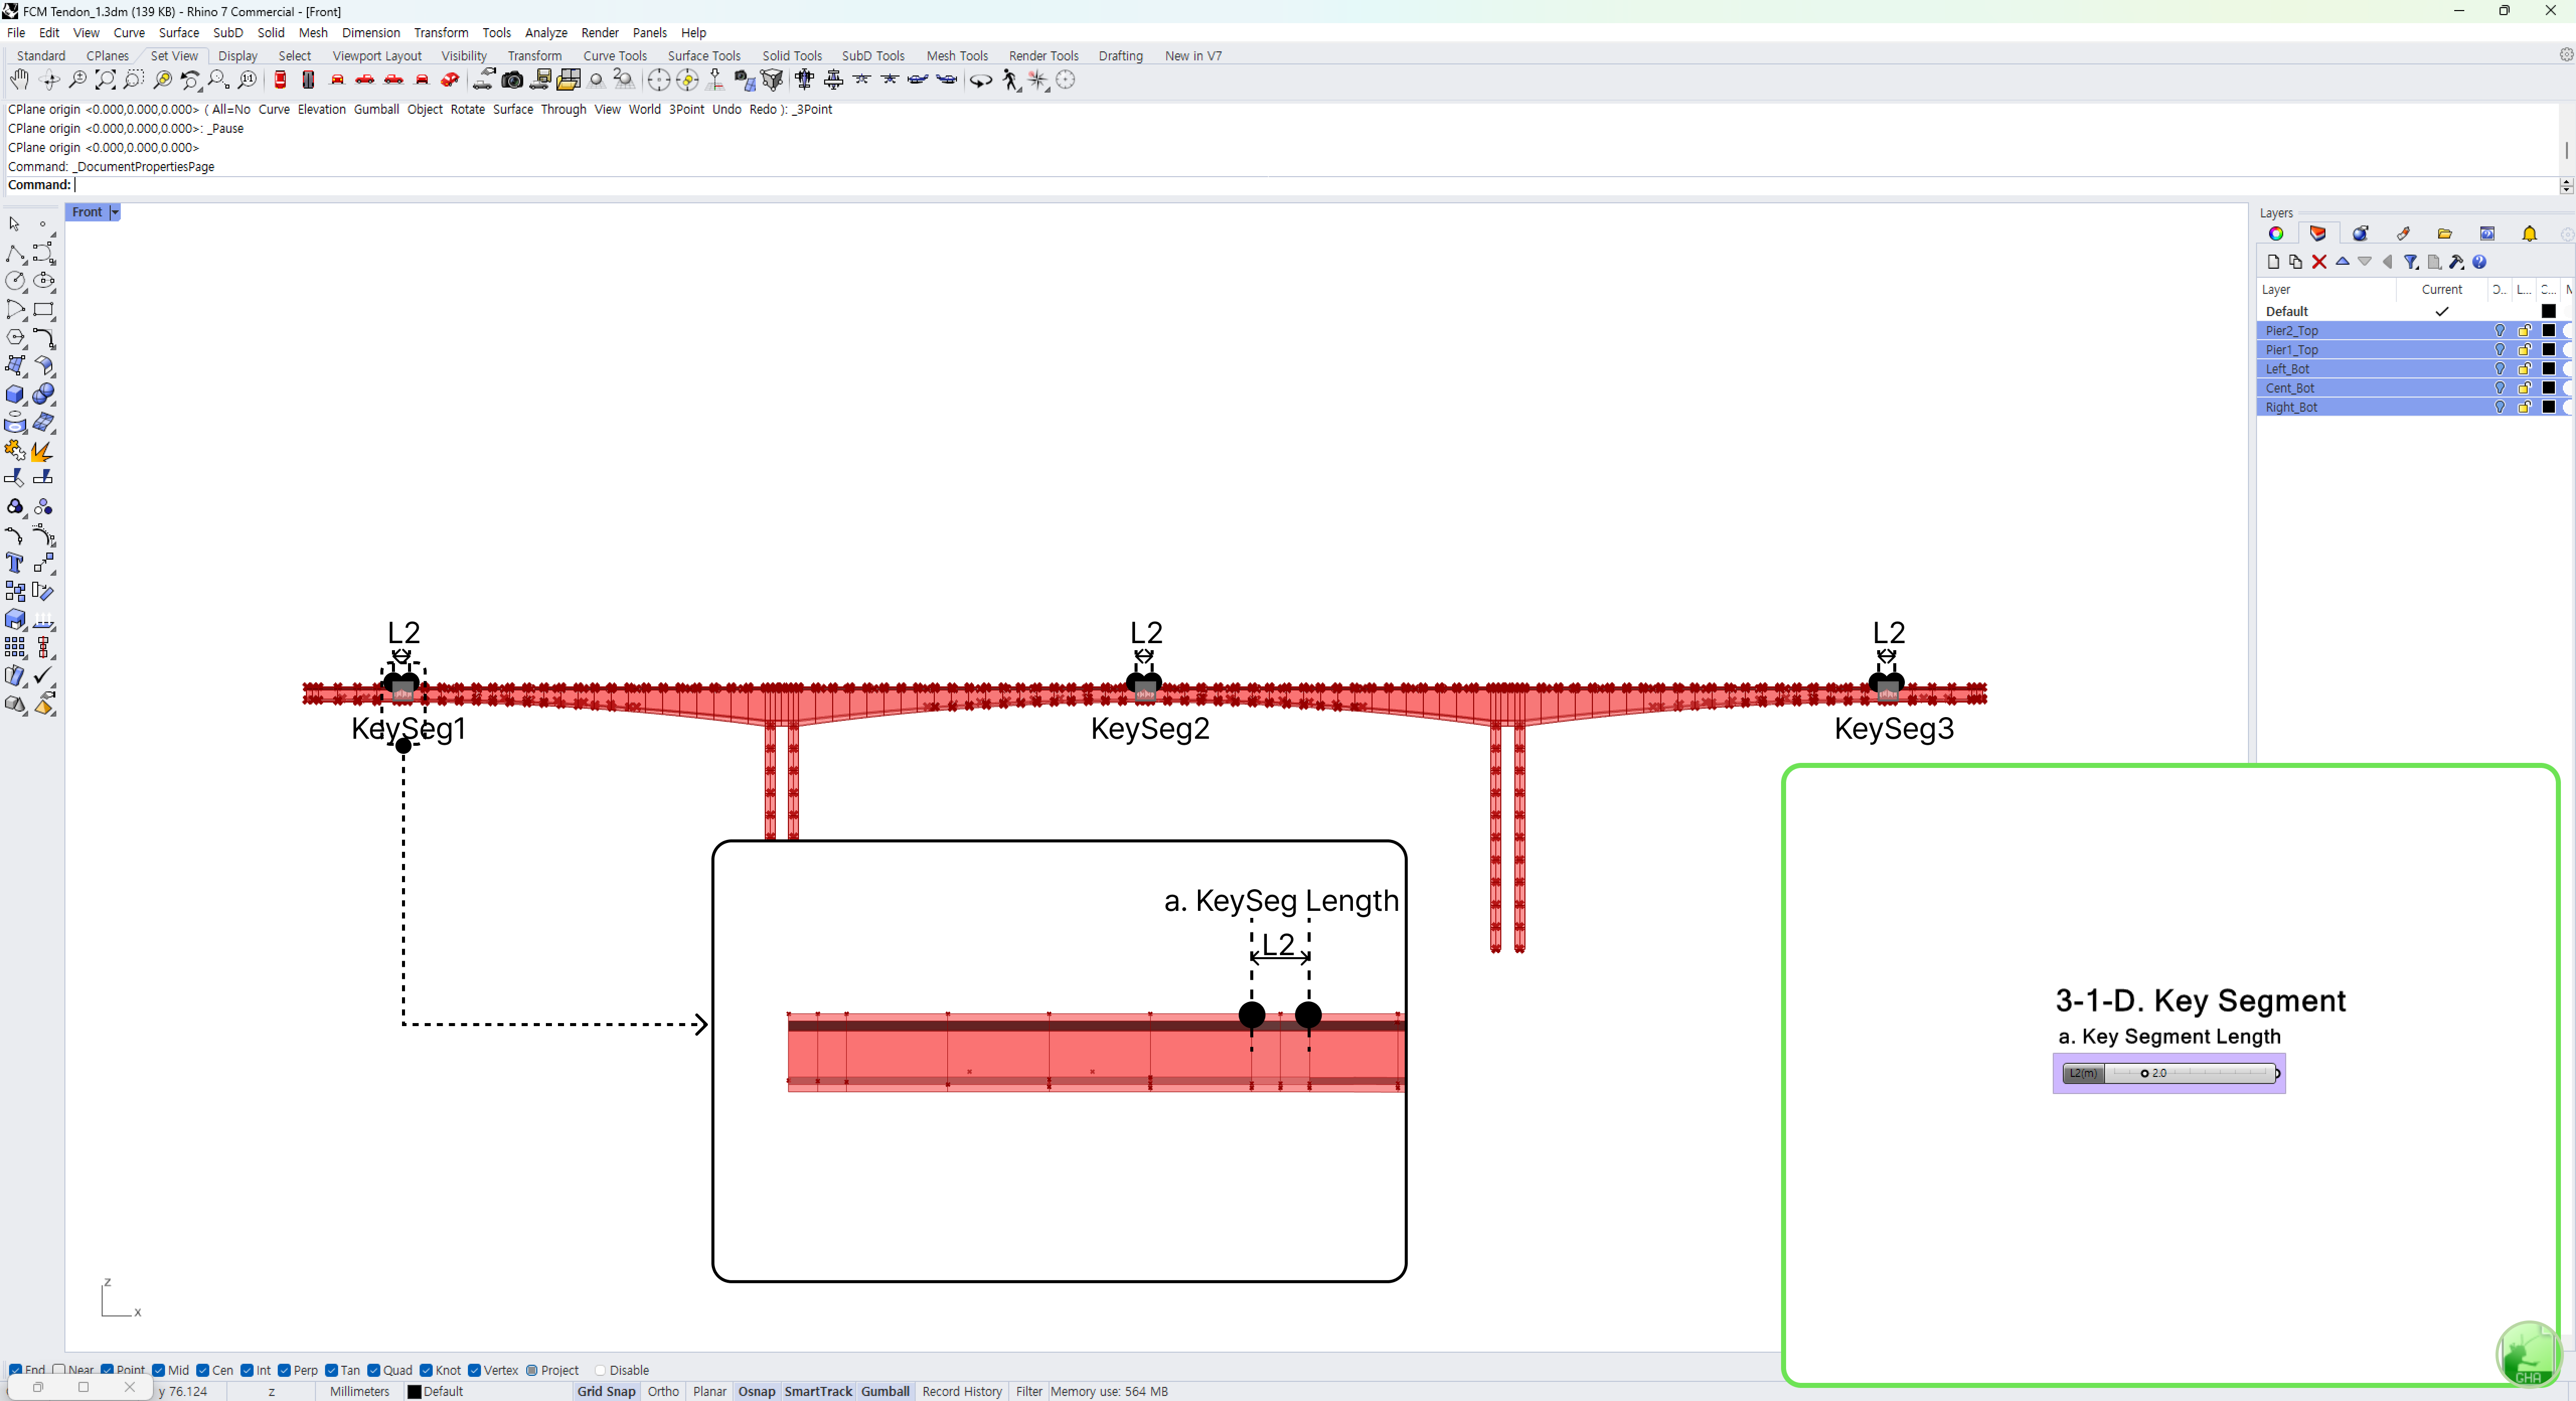Enable Disable osnap checkbox
Screen dimensions: 2576x1401
point(601,1370)
